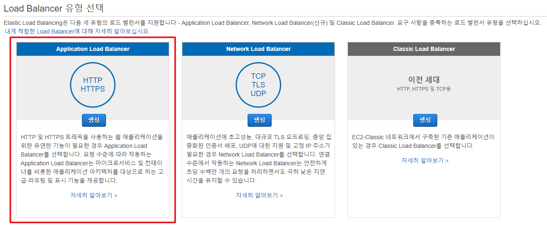Click the Load Balancer 유형 선택 heading
This screenshot has height=227, width=547.
pyautogui.click(x=53, y=7)
